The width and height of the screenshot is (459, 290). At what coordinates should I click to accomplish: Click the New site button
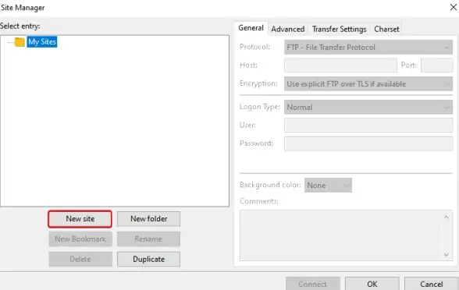point(80,219)
